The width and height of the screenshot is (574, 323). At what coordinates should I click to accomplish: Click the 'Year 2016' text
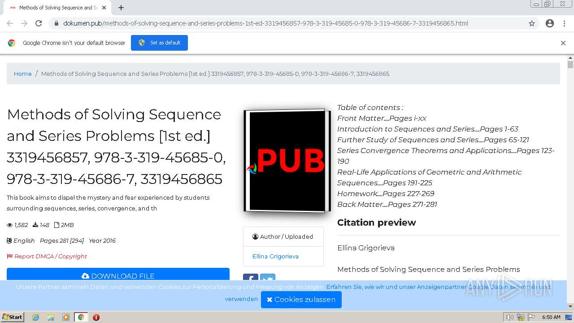tap(102, 240)
